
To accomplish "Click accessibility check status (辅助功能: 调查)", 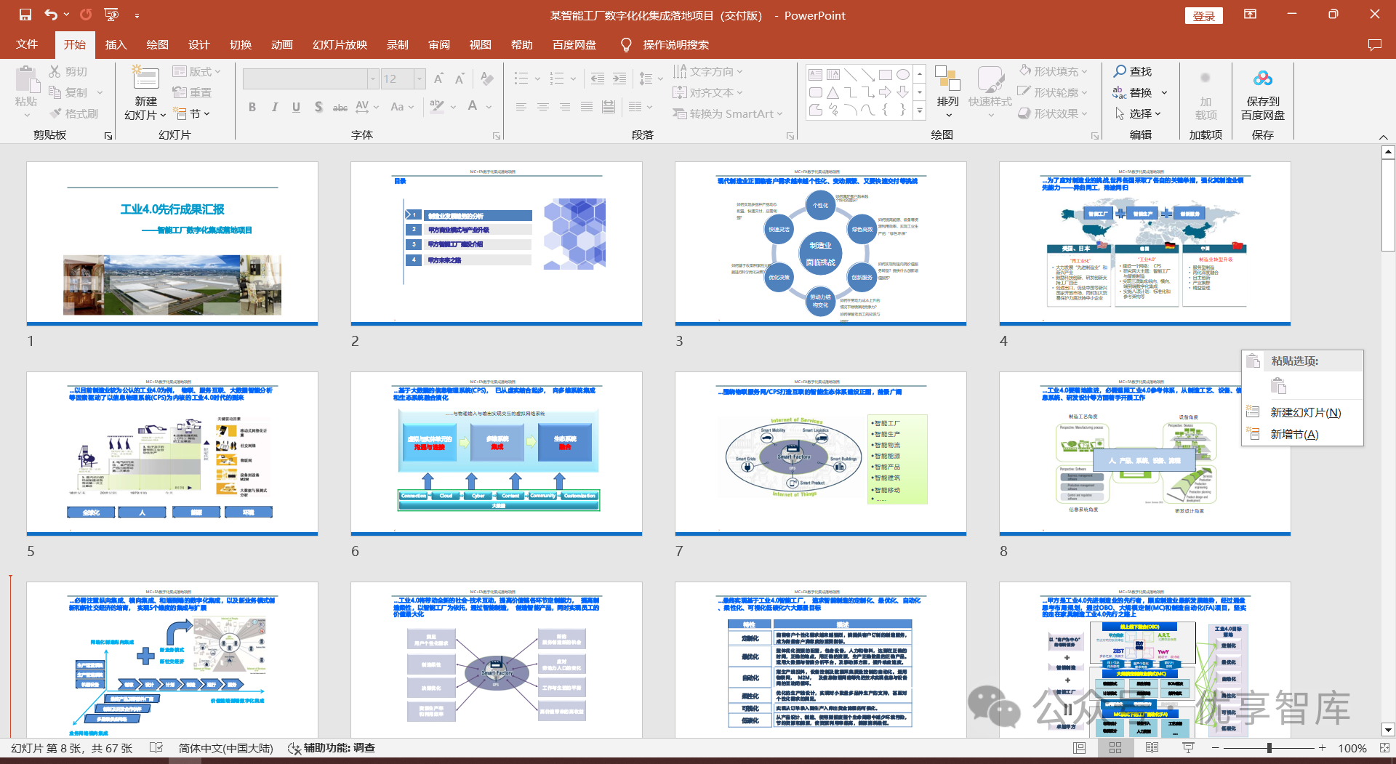I will pyautogui.click(x=332, y=747).
